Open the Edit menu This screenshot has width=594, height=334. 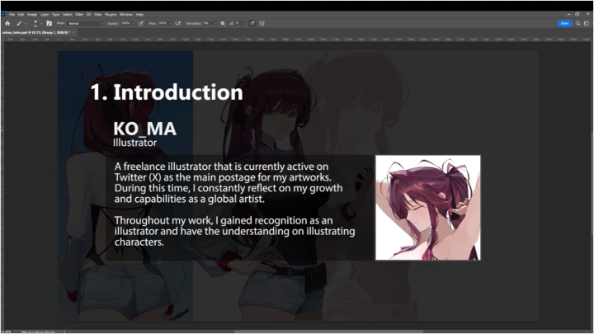(21, 14)
